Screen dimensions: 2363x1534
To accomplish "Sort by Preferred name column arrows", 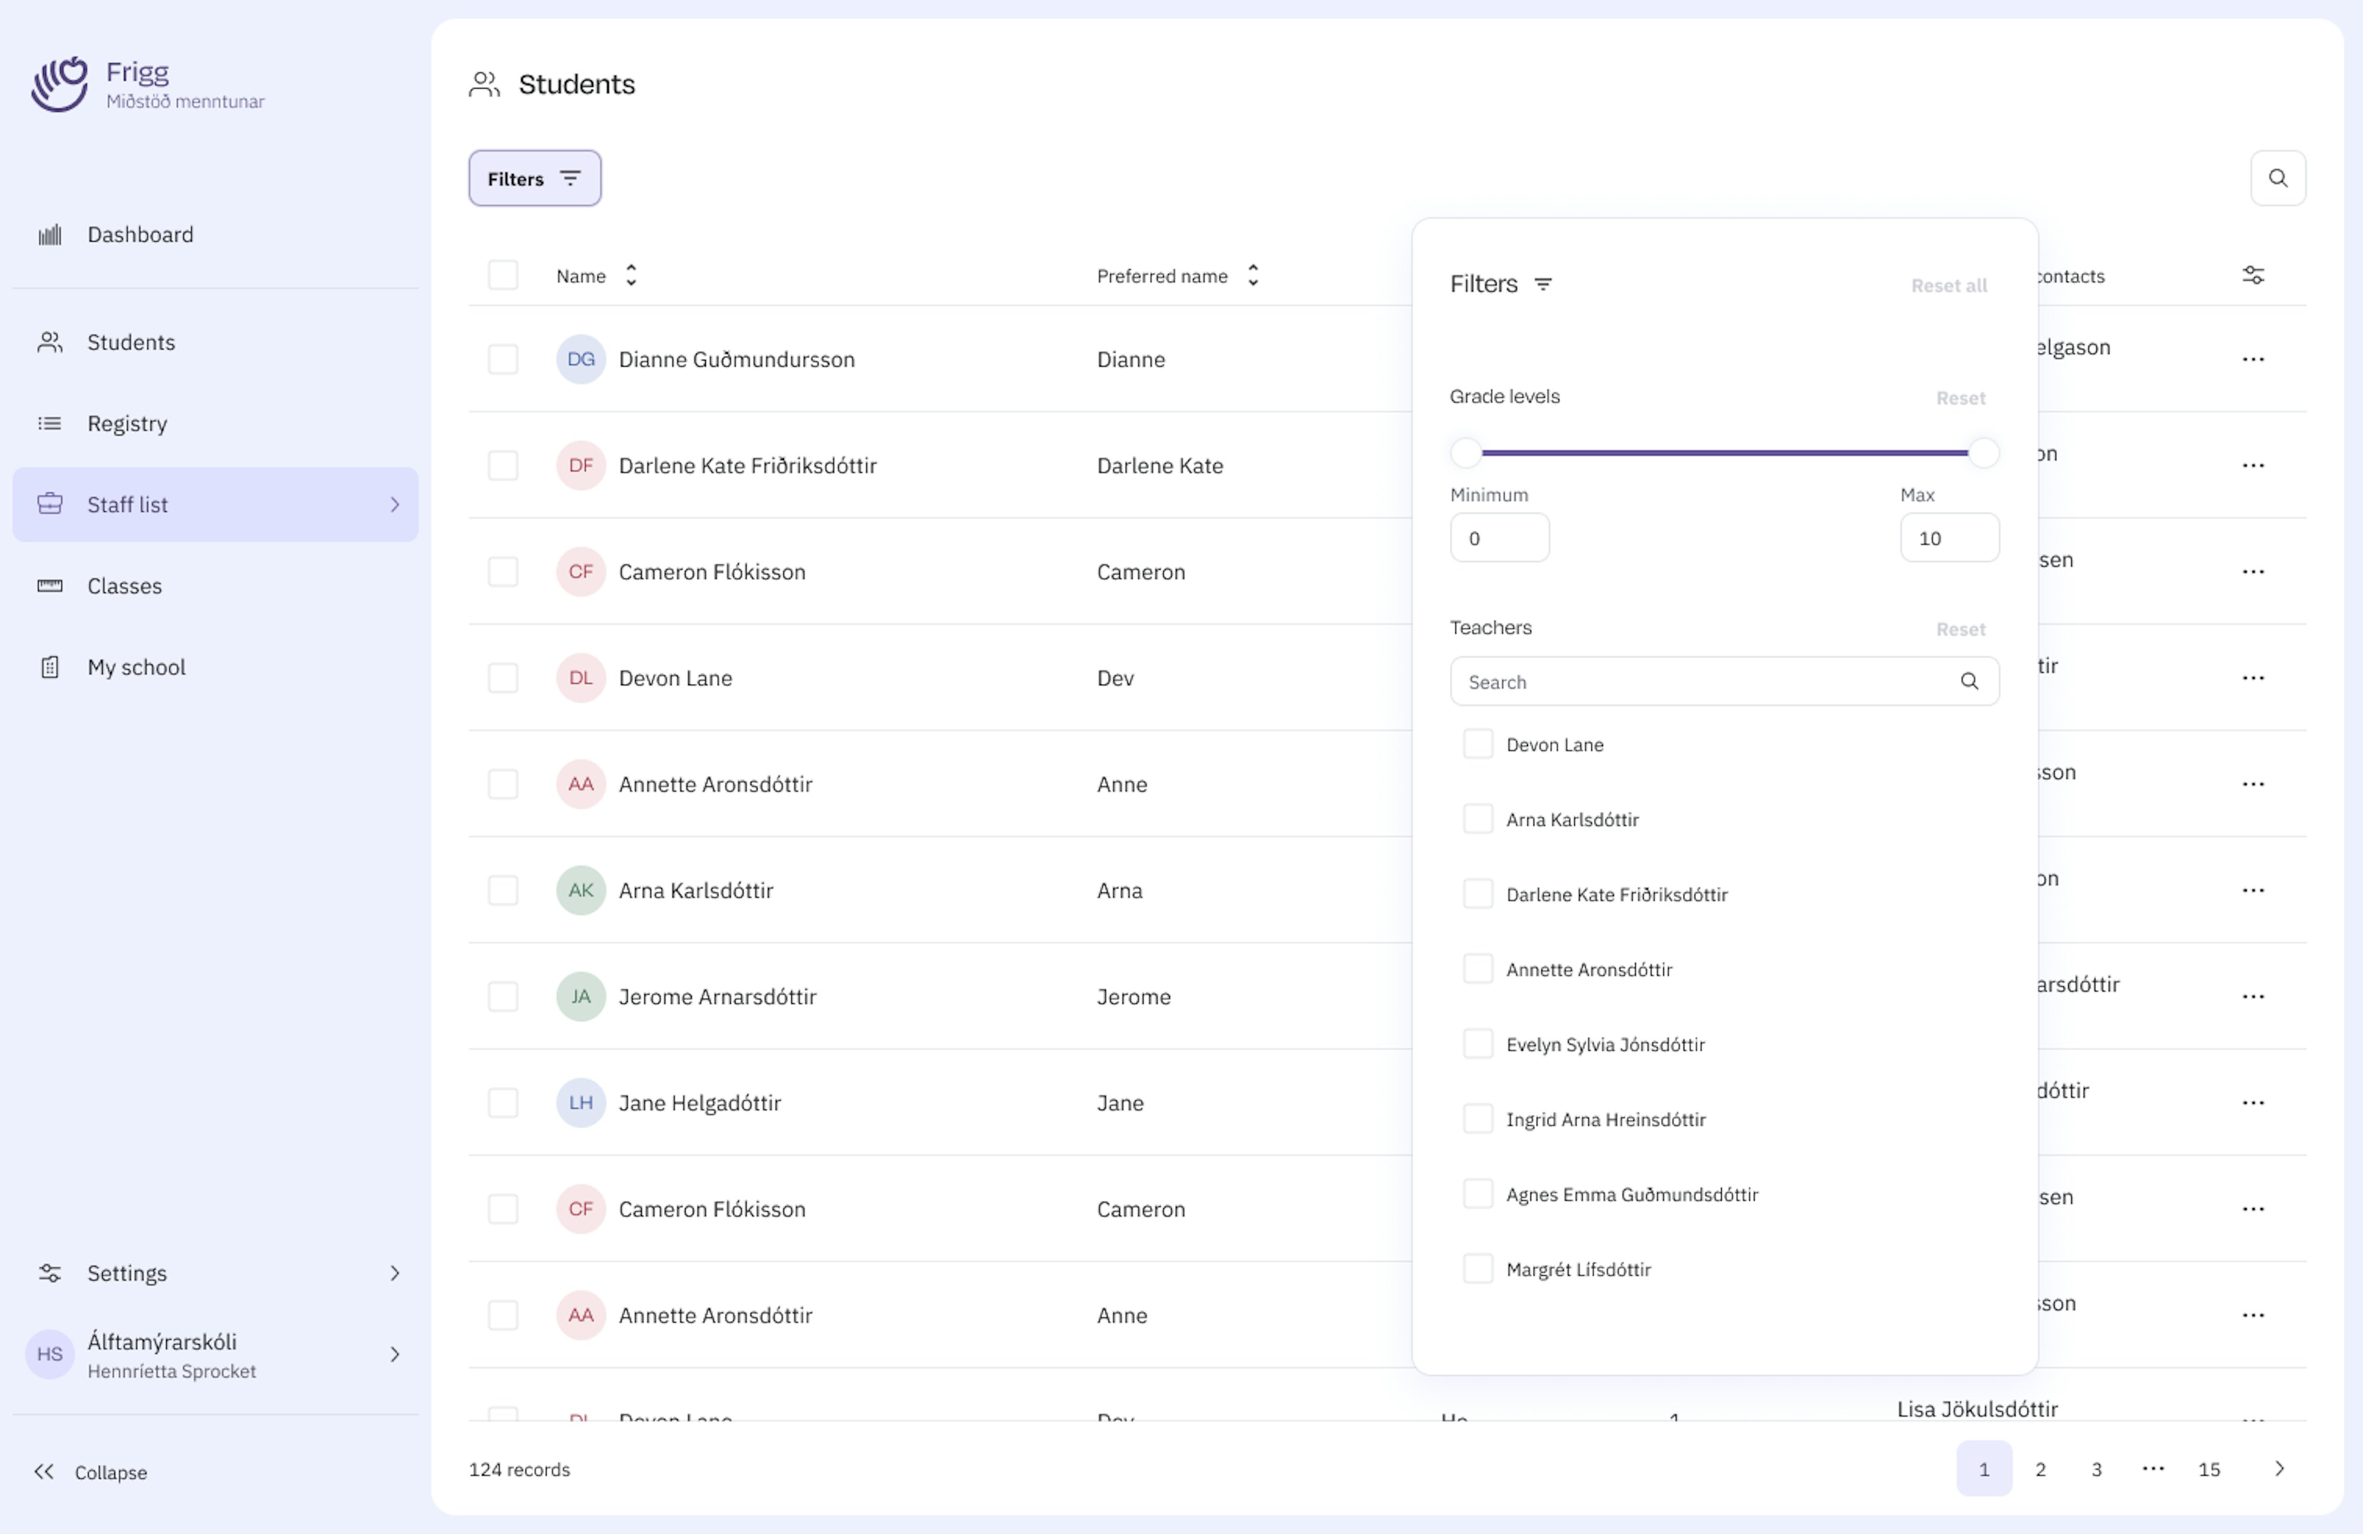I will (x=1253, y=275).
